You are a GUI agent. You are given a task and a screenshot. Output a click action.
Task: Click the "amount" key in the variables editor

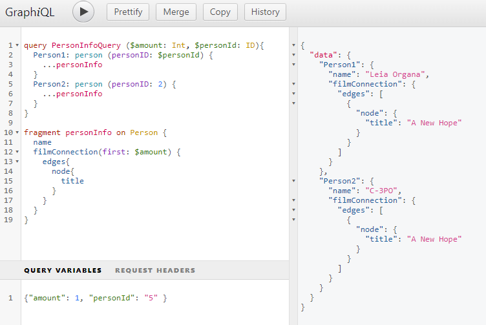point(47,298)
